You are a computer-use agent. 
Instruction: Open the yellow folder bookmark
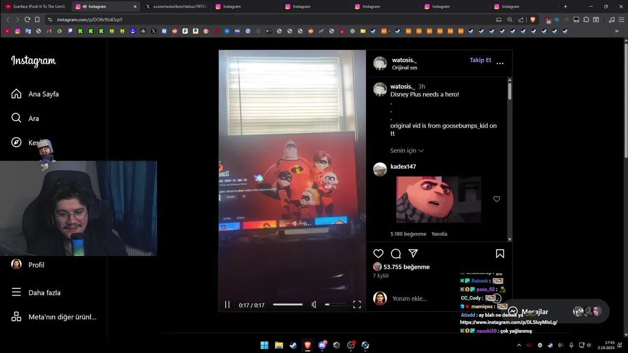pyautogui.click(x=363, y=31)
